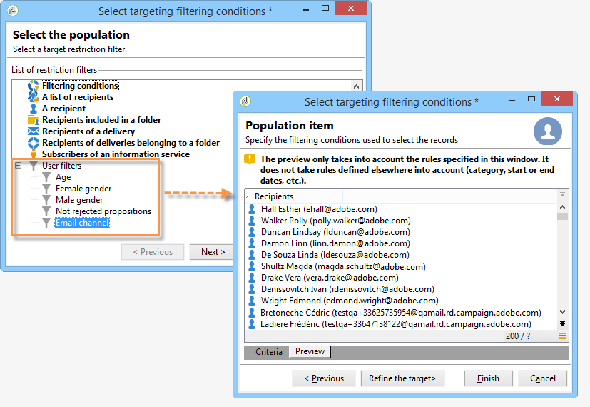Click the Recipients included in a folder icon
Image resolution: width=590 pixels, height=407 pixels.
click(33, 120)
